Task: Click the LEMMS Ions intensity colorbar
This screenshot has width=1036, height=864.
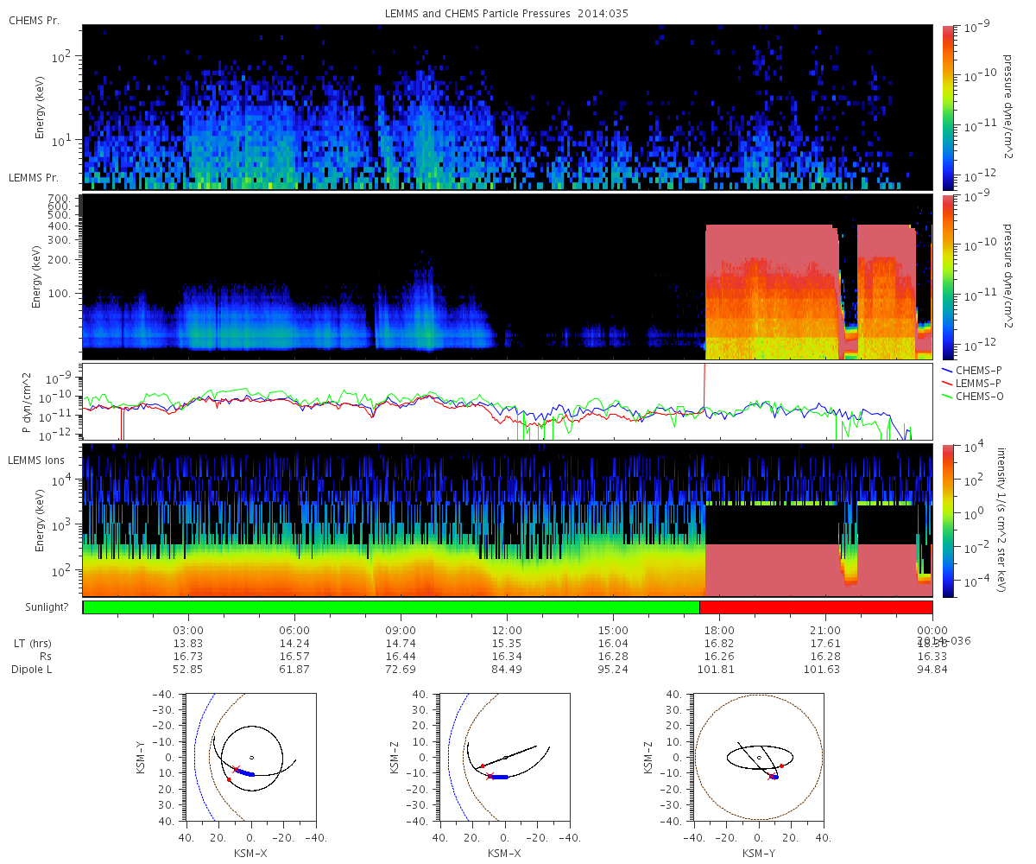Action: coord(948,521)
